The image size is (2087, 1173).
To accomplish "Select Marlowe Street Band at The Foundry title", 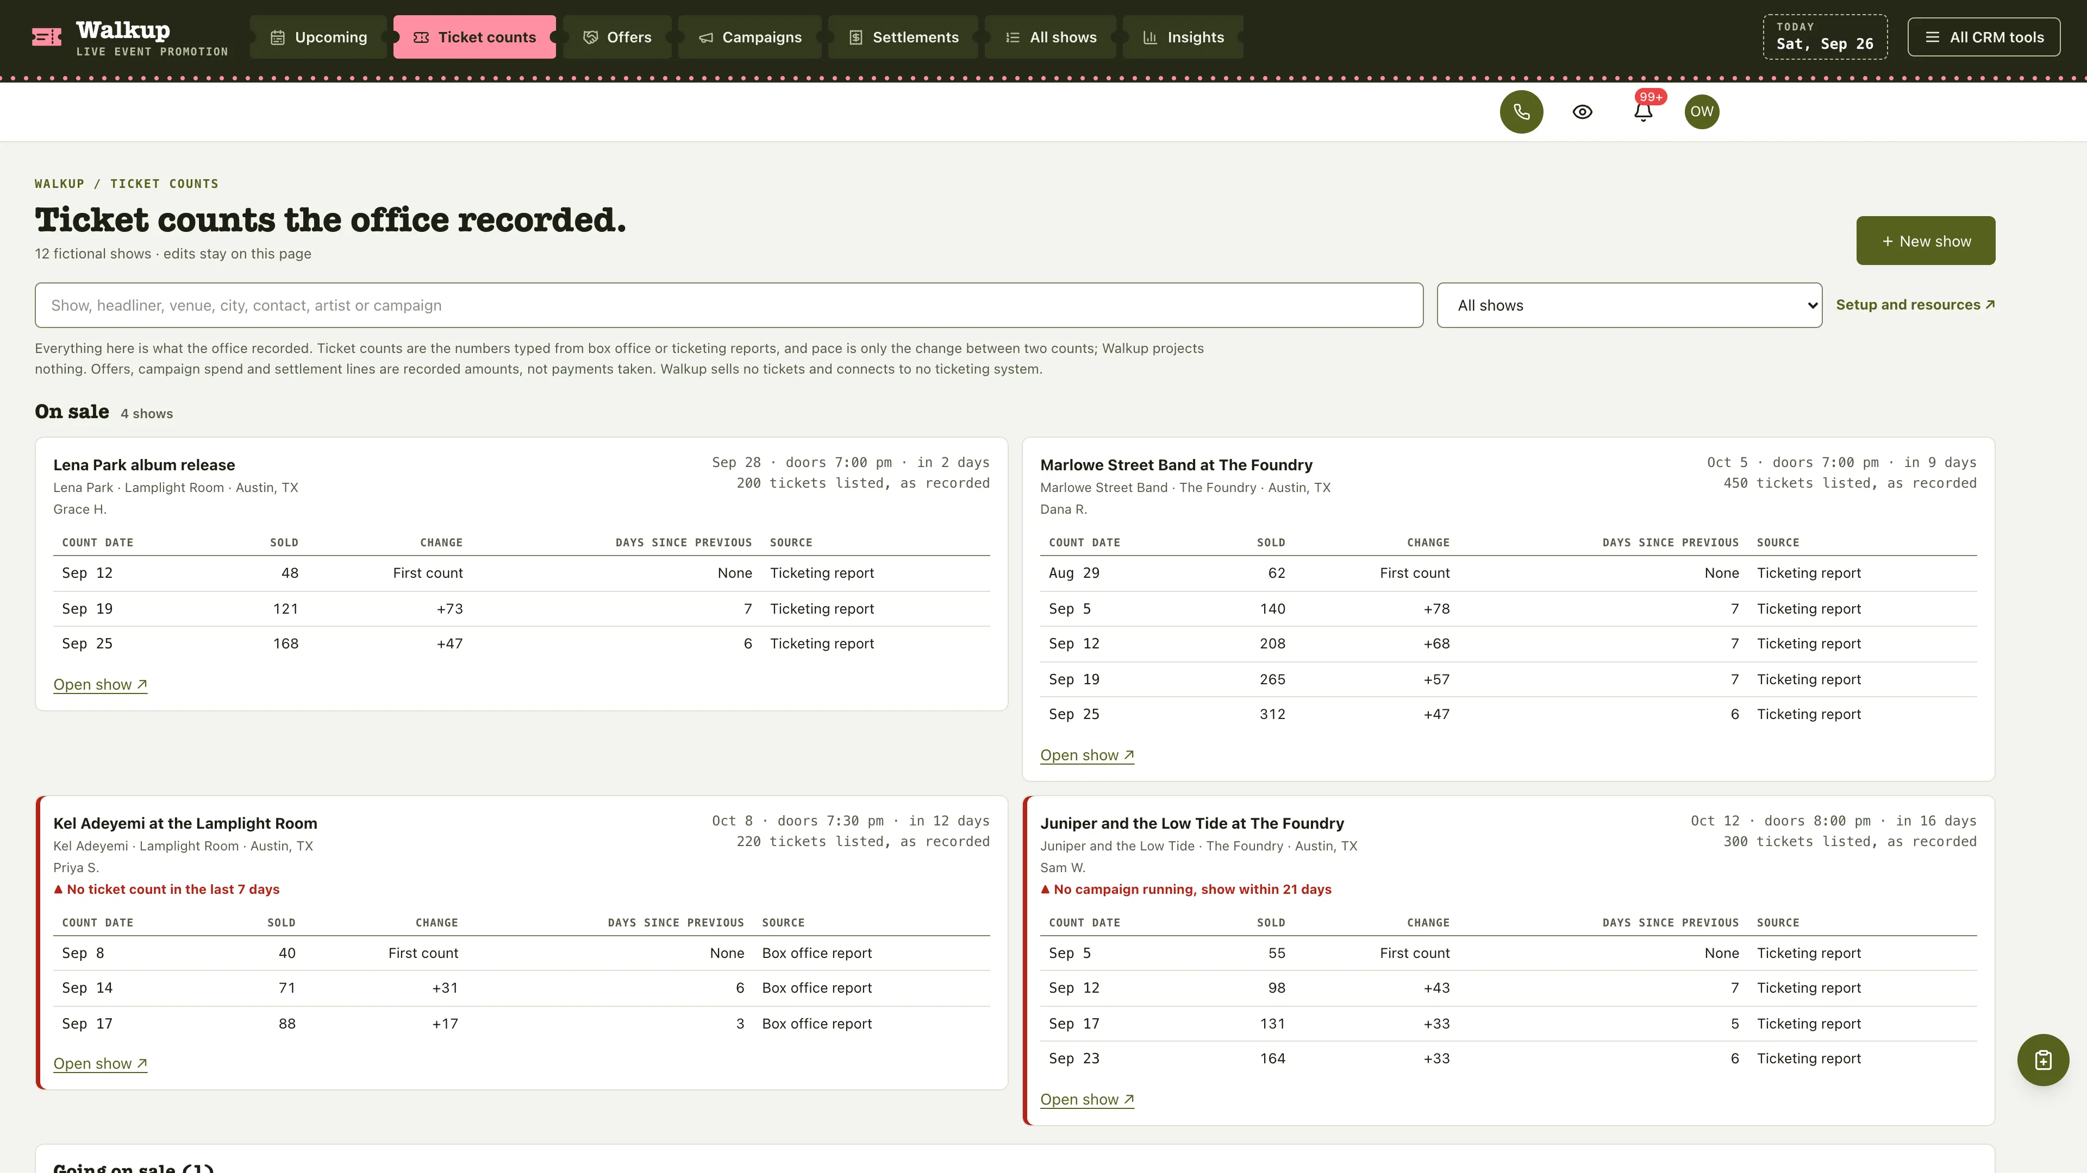I will (x=1176, y=465).
